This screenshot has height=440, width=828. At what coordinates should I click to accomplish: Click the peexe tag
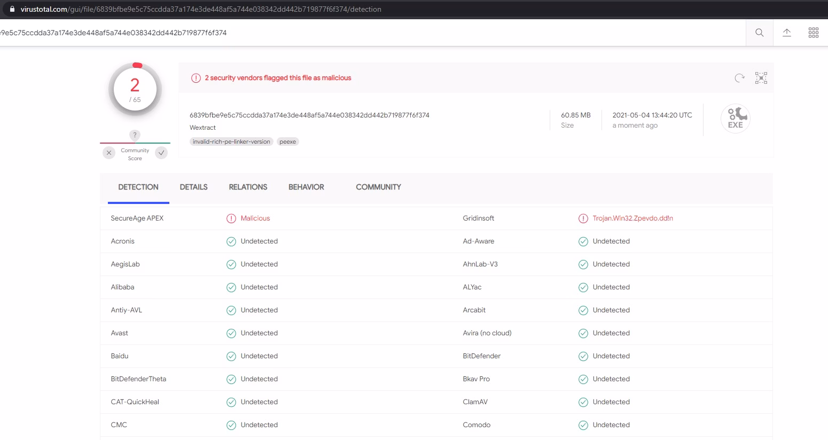[x=288, y=142]
